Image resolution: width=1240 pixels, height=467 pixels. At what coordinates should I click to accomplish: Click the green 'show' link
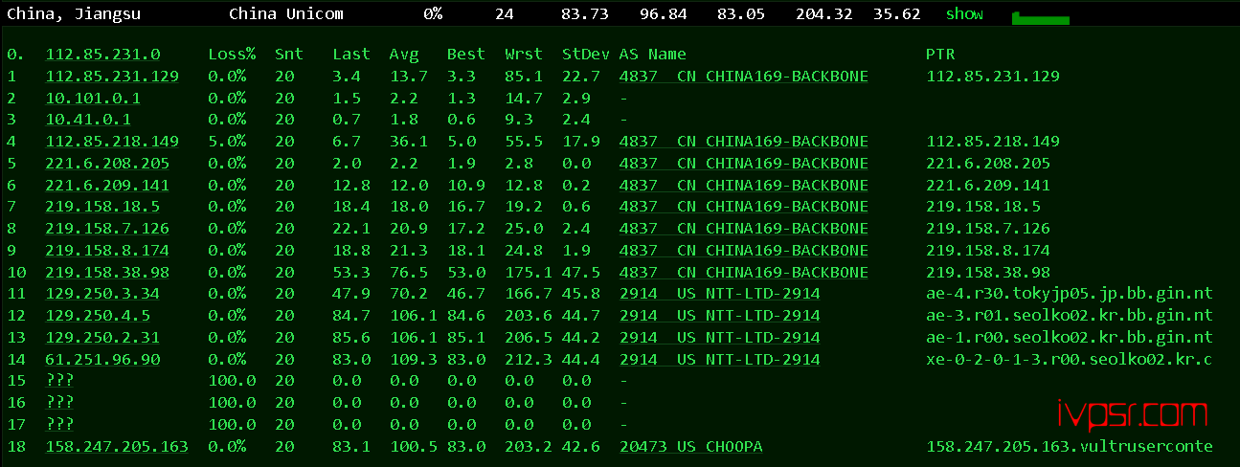[x=964, y=14]
